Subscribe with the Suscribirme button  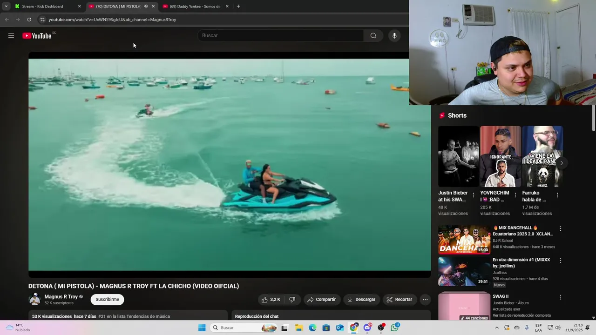108,300
